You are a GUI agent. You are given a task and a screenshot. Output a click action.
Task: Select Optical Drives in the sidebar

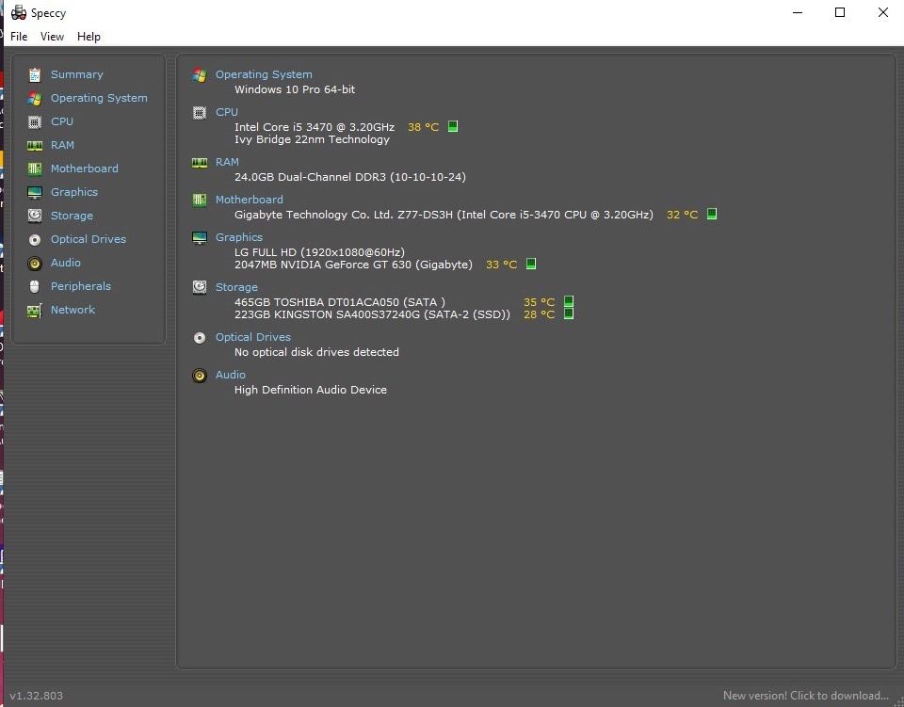(x=89, y=239)
